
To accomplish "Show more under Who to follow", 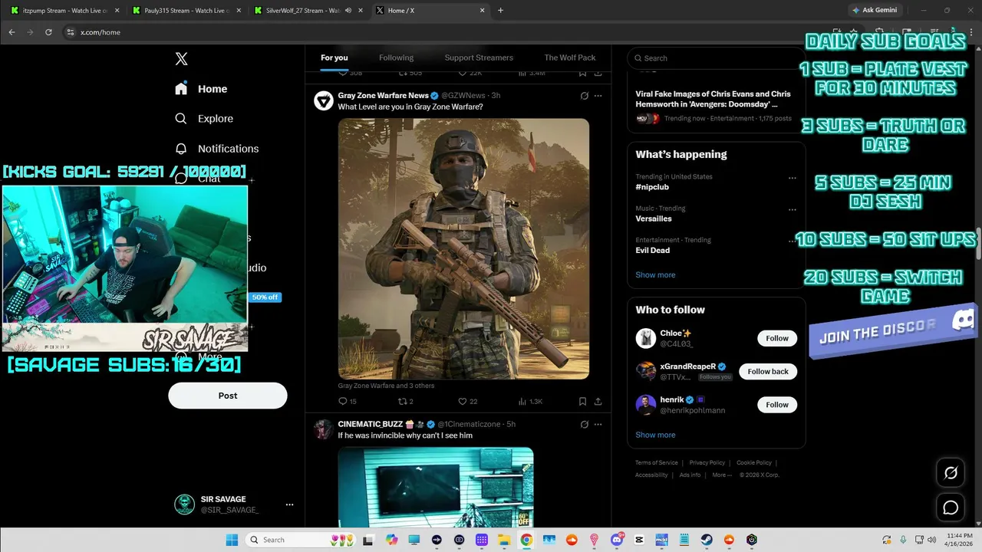I will (x=655, y=435).
